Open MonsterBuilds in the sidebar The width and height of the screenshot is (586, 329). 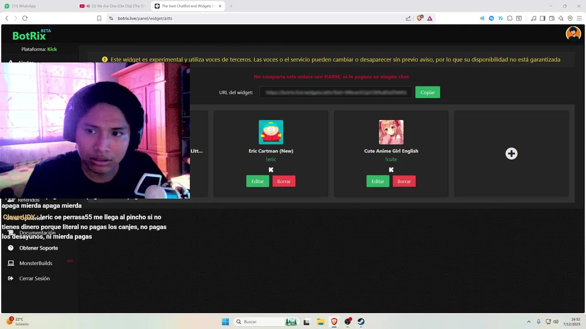coord(36,263)
